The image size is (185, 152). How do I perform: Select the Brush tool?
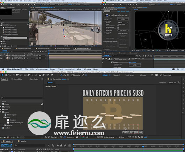click(x=36, y=75)
